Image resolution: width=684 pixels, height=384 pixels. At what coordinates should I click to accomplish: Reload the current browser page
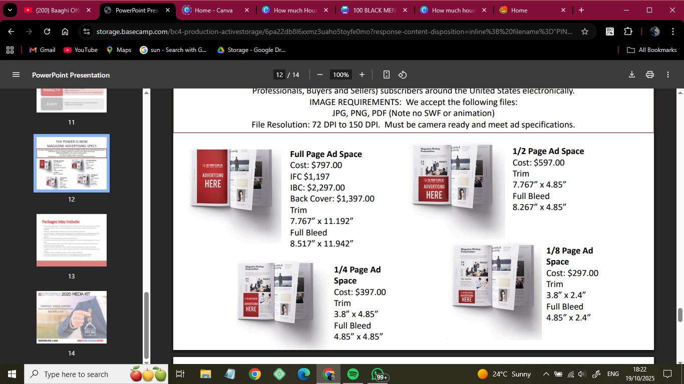[x=47, y=31]
